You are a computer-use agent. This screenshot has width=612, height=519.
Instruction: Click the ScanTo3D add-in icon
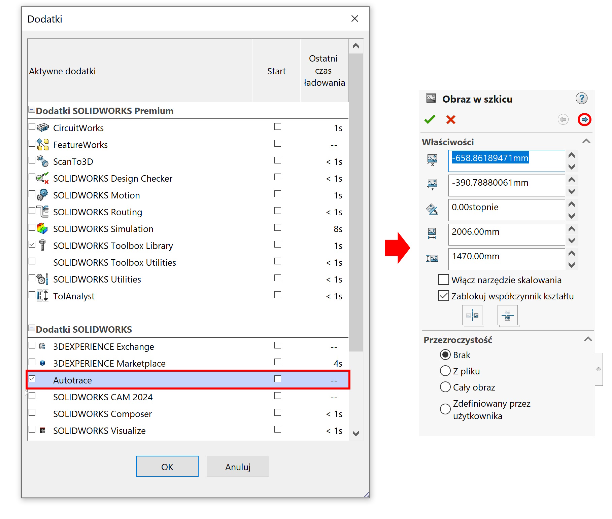[x=43, y=161]
